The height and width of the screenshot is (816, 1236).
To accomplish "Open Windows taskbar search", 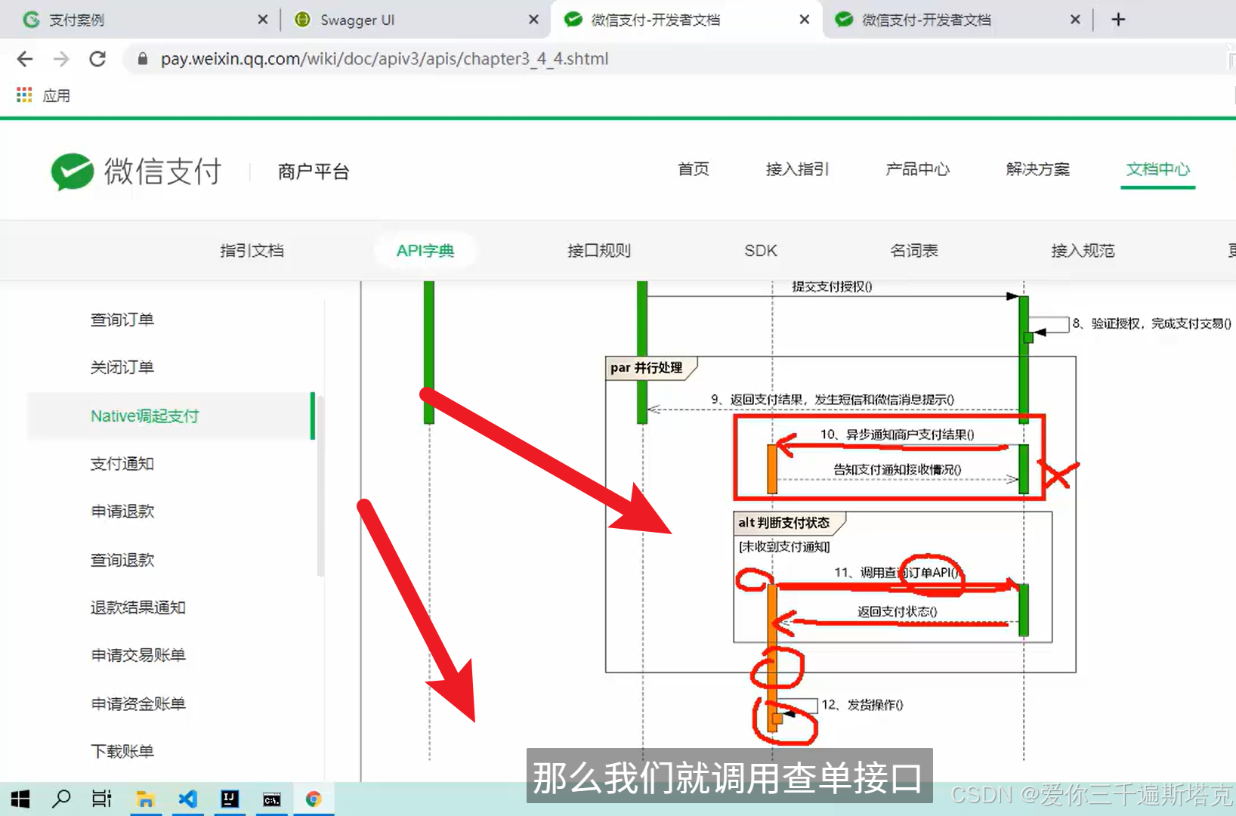I will [61, 799].
